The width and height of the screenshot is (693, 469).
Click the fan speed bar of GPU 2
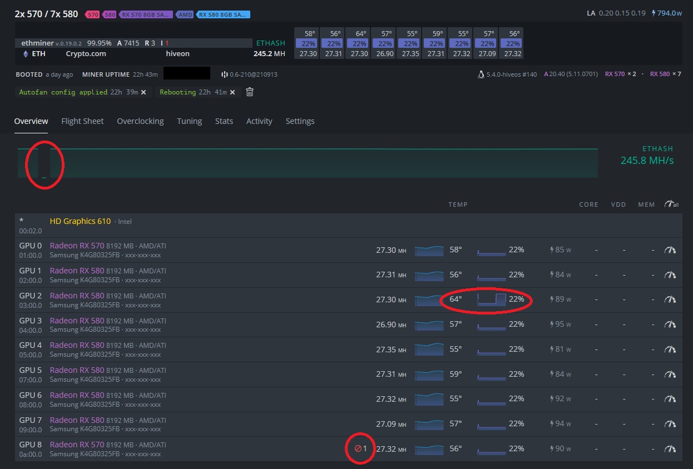[x=491, y=299]
